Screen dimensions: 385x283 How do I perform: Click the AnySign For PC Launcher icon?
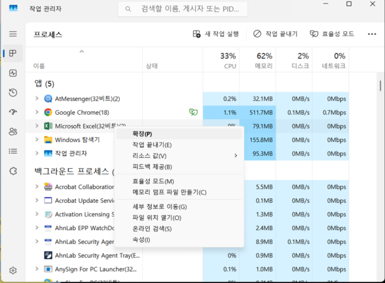coord(48,269)
